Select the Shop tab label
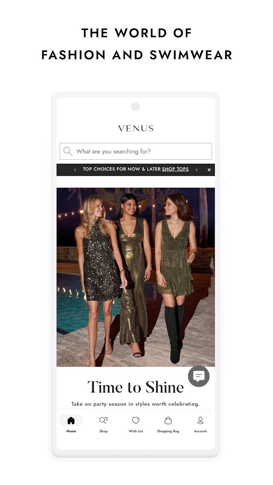The image size is (273, 485). [104, 431]
